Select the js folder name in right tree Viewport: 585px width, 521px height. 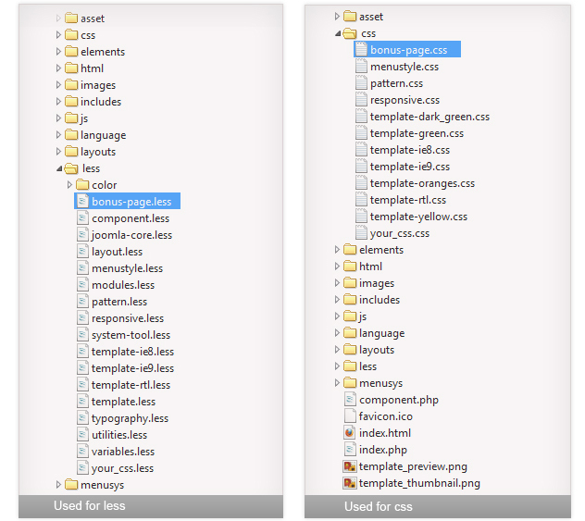point(363,316)
